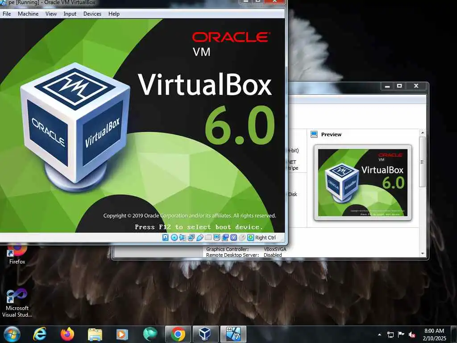Launch Internet Explorer from the taskbar

click(x=40, y=334)
